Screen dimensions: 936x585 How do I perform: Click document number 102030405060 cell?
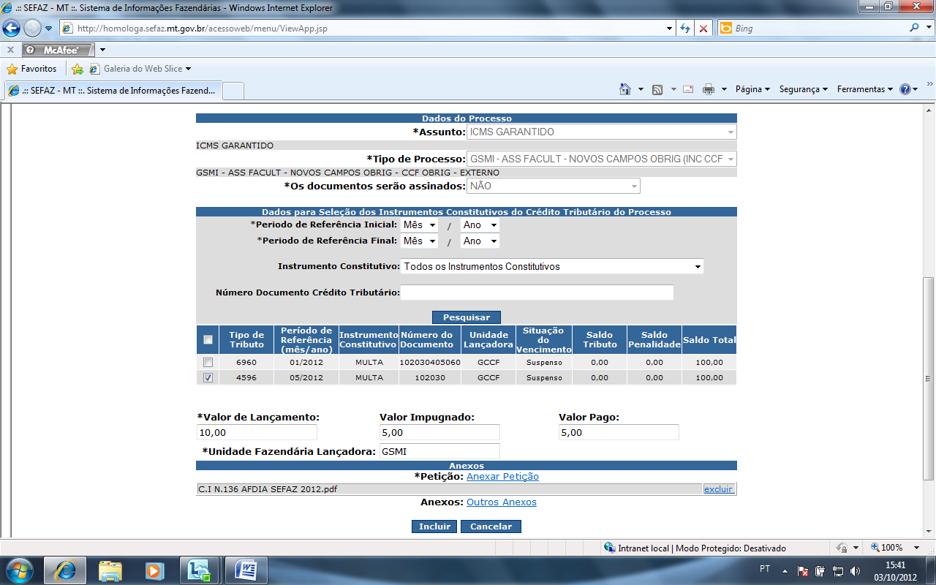430,363
